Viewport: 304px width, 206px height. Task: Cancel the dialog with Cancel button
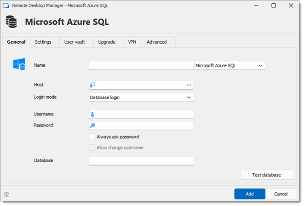tap(281, 194)
